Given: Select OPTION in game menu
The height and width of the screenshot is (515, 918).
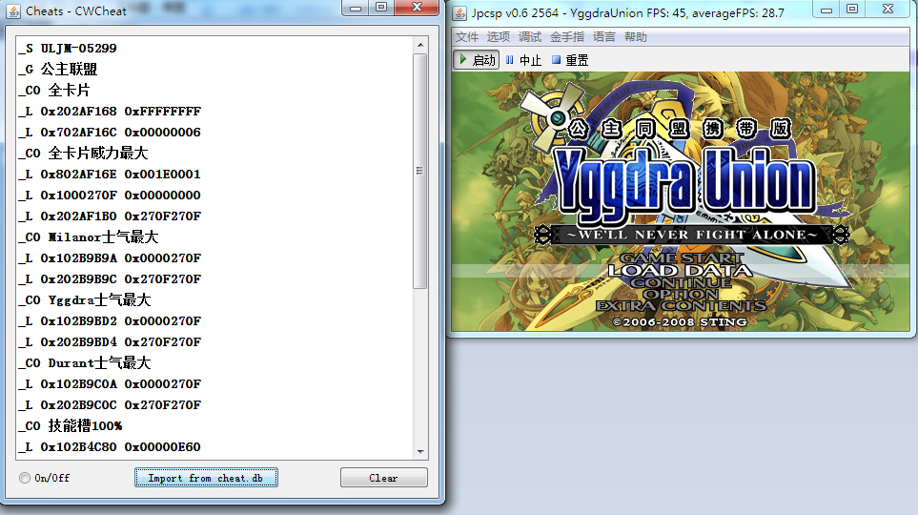Looking at the screenshot, I should [681, 294].
